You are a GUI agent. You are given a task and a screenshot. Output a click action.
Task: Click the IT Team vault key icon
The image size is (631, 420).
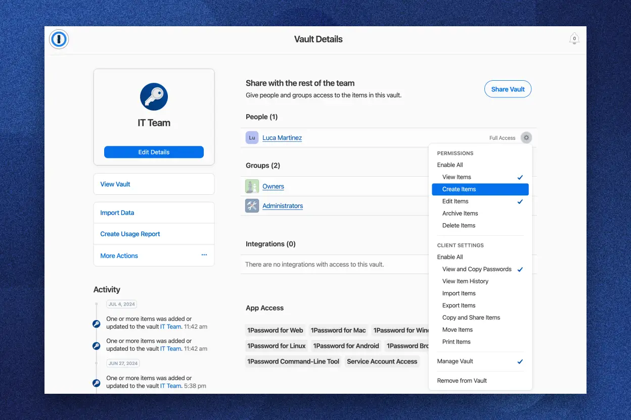click(x=154, y=96)
